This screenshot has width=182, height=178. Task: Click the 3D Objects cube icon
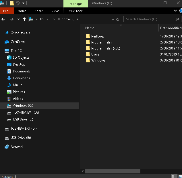pos(9,58)
